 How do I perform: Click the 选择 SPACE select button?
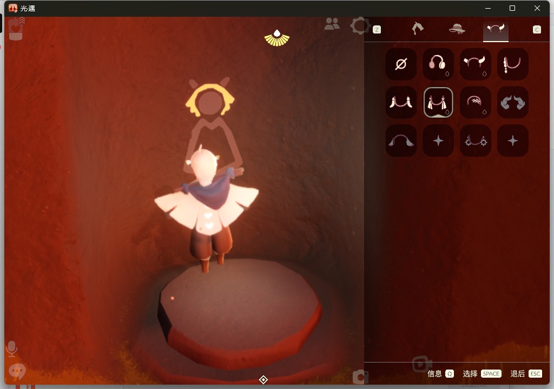[482, 374]
